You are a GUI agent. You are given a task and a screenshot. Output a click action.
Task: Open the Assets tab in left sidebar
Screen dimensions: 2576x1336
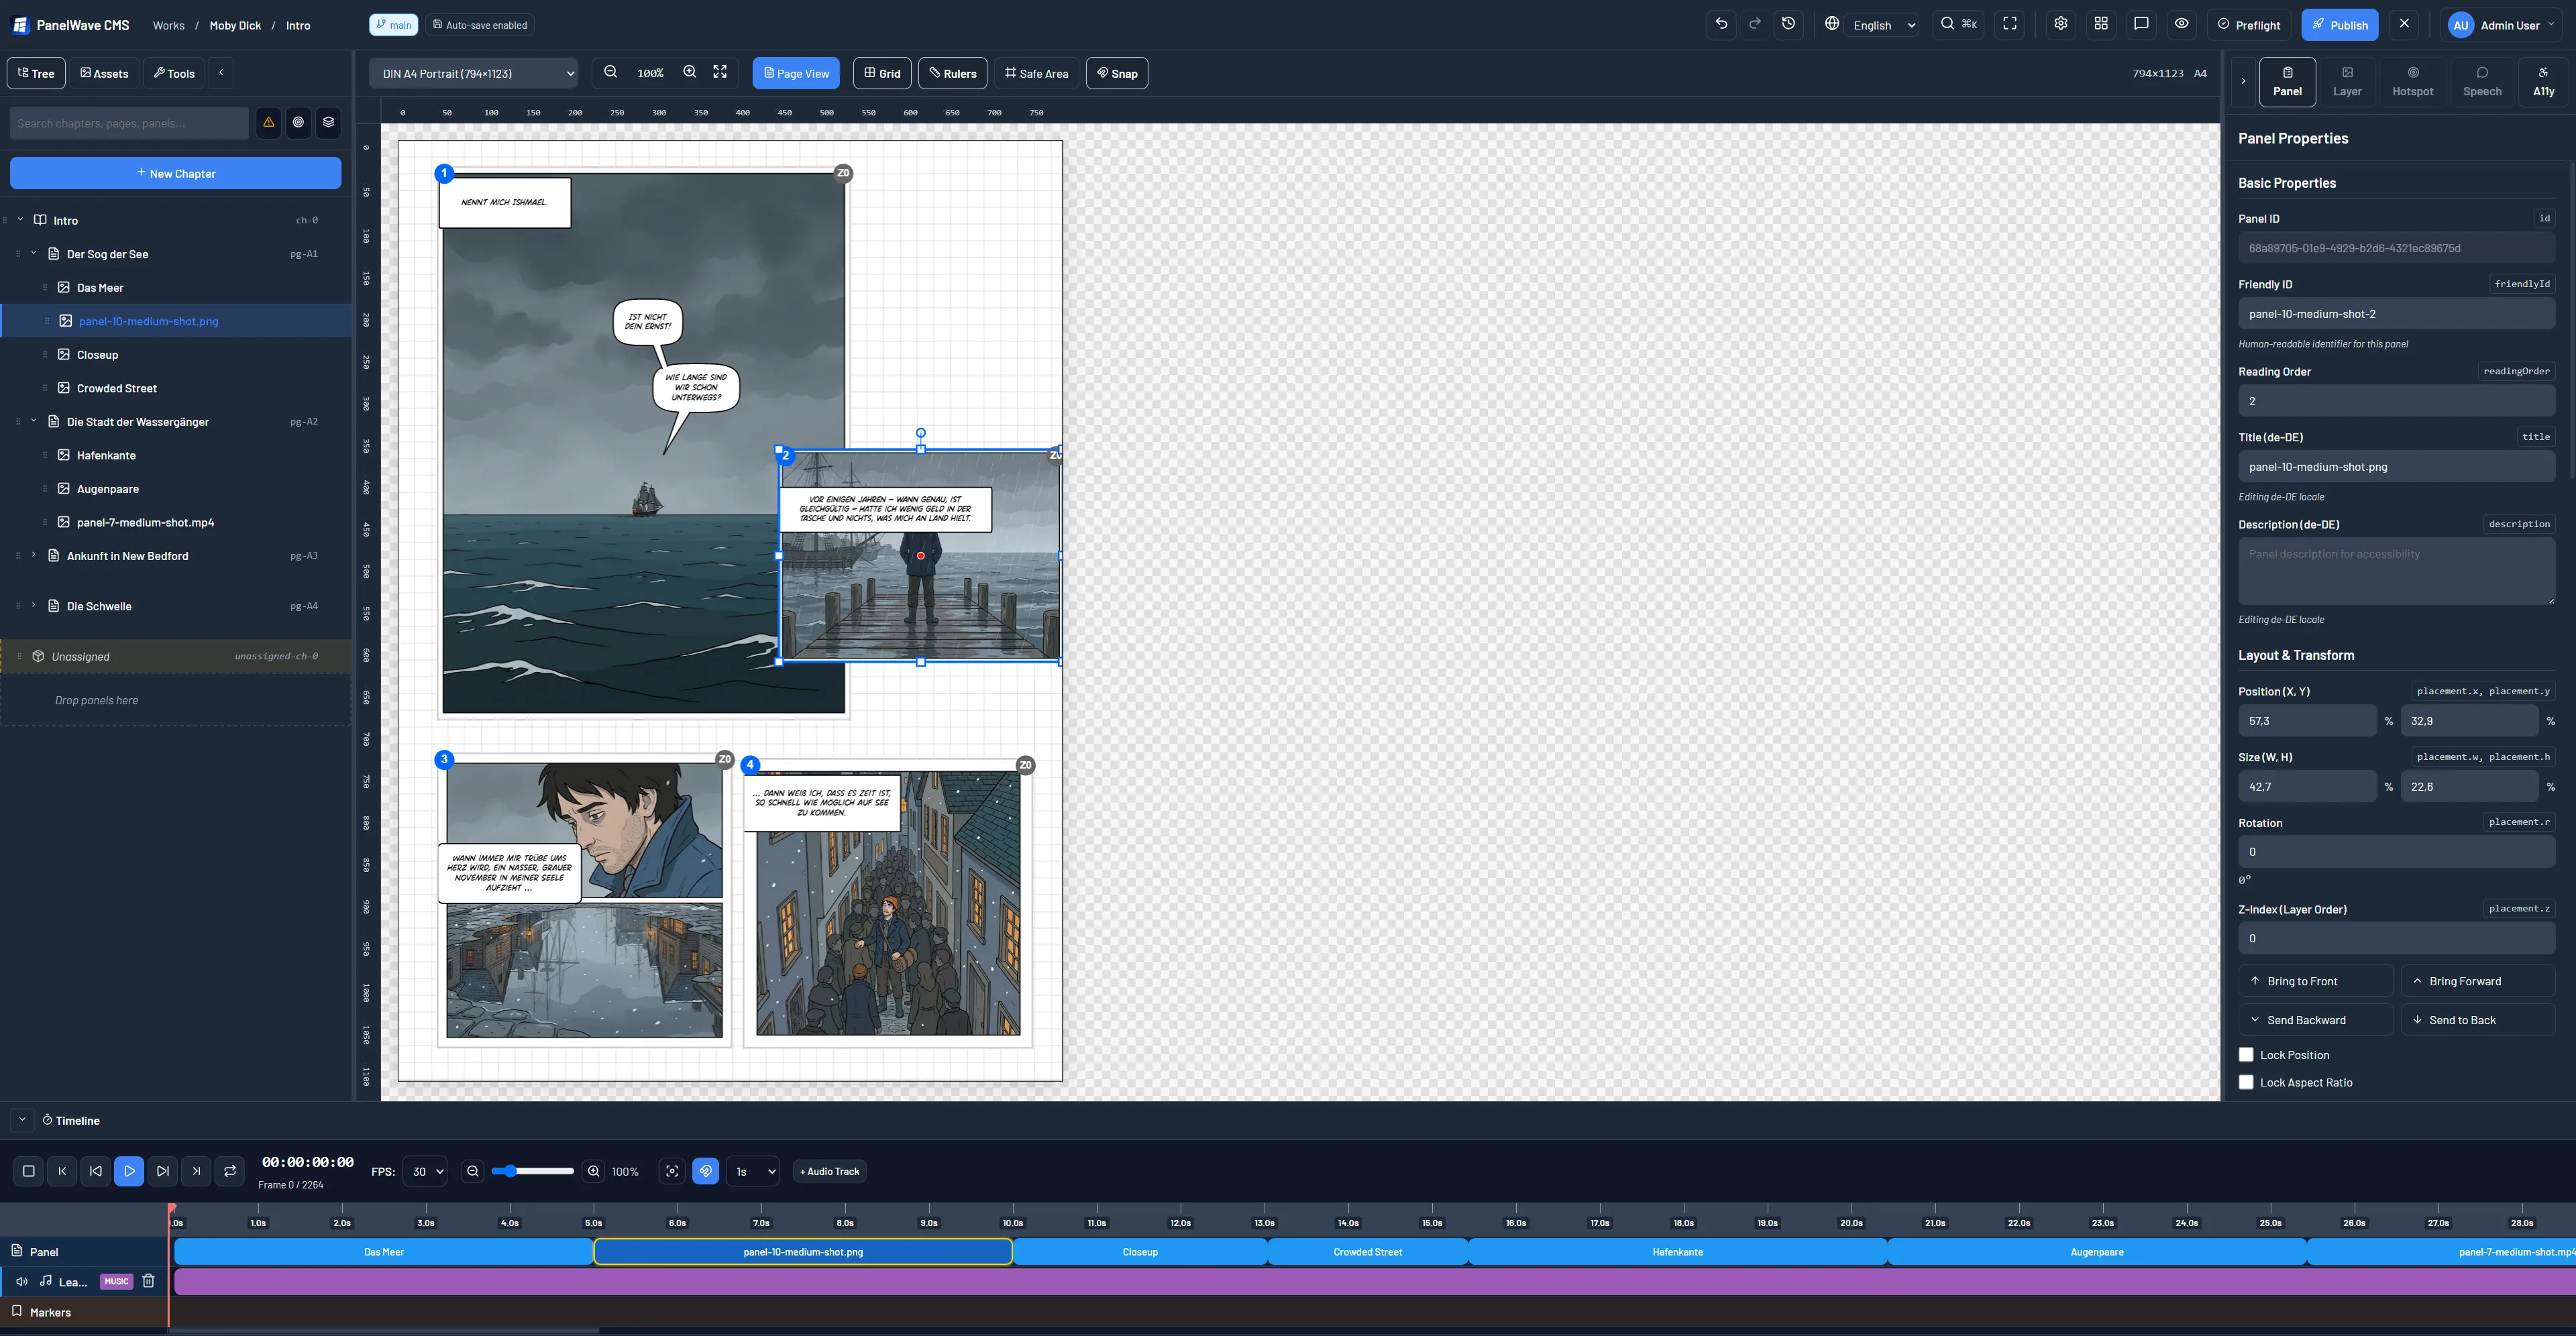(104, 73)
